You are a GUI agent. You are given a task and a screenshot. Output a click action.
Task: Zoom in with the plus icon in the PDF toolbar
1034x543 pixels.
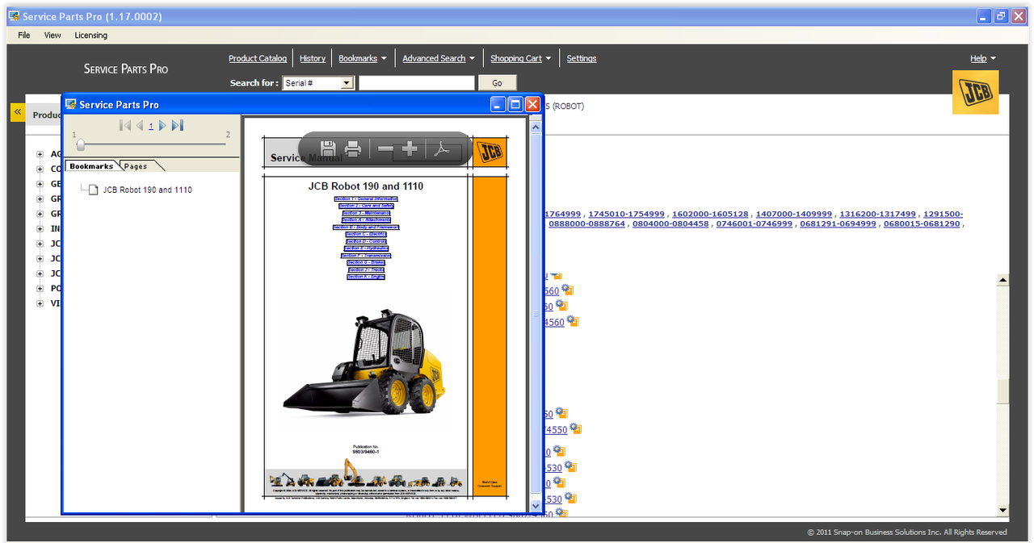(410, 149)
